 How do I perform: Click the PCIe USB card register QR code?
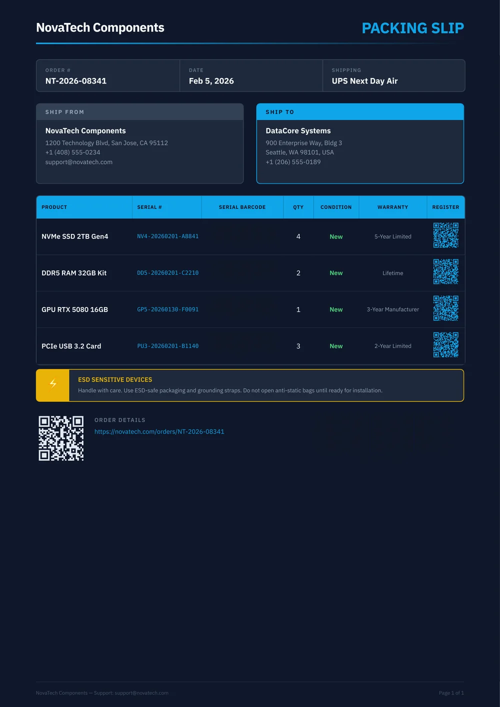[x=445, y=345]
